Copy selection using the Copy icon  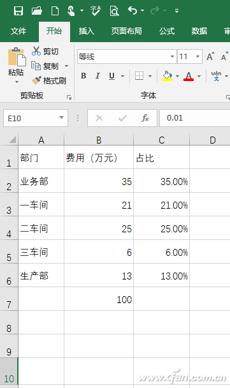point(36,66)
